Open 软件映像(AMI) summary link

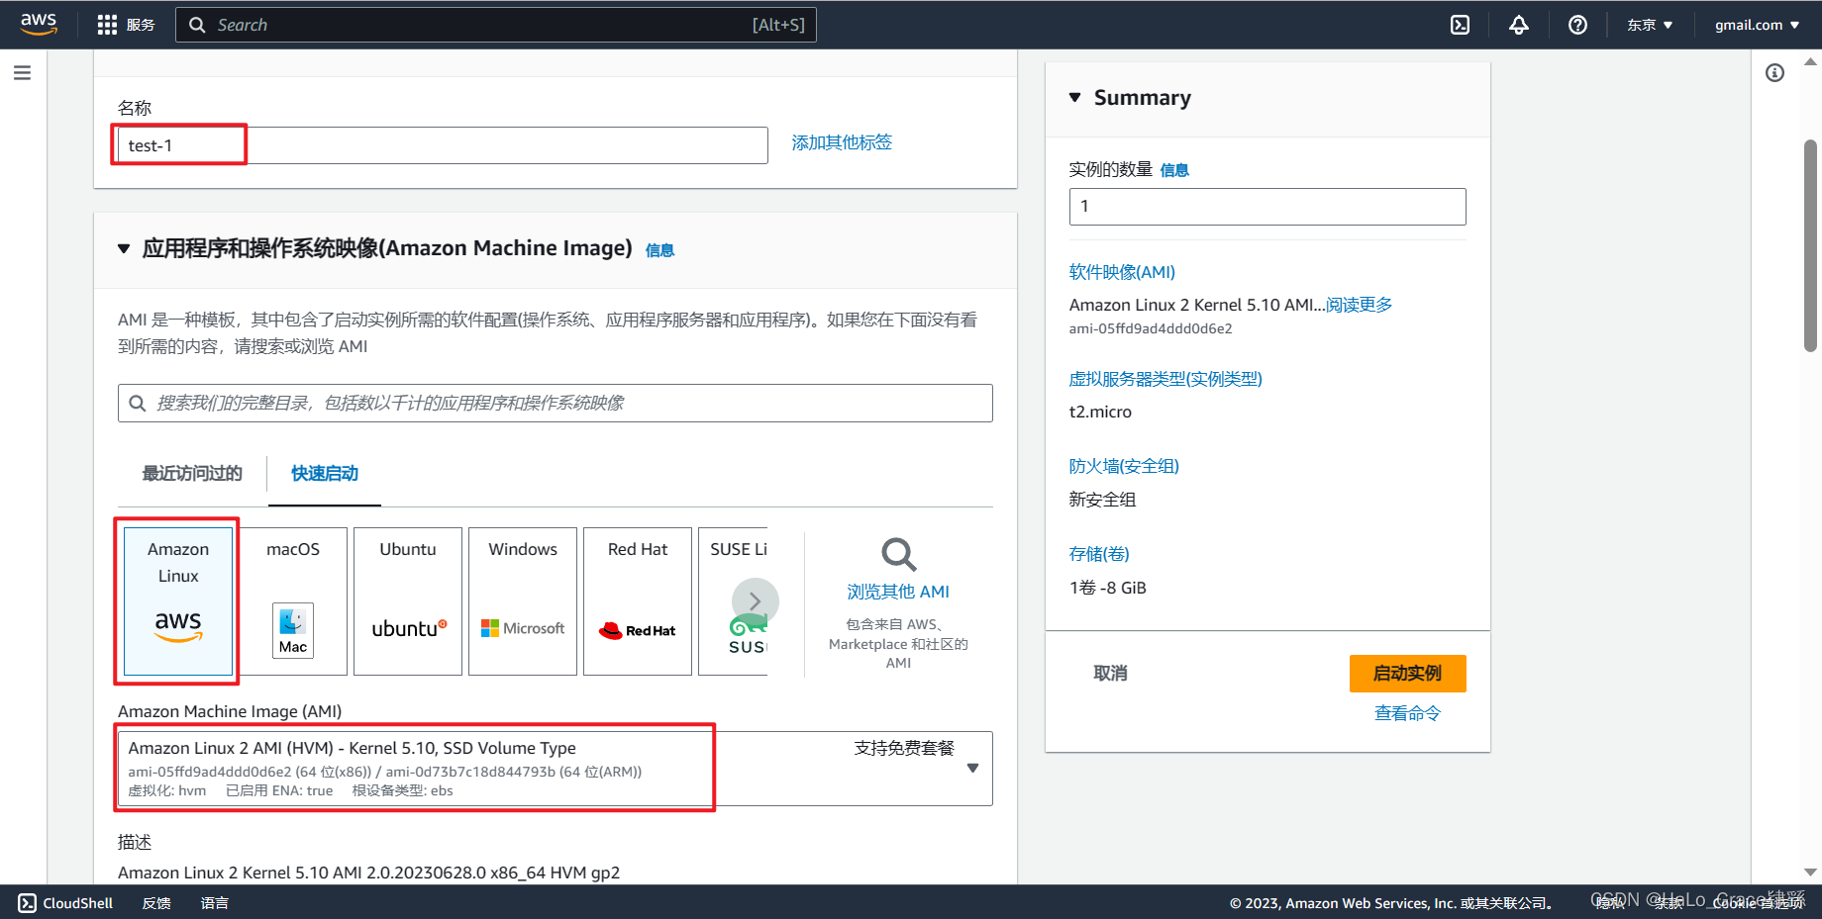pos(1122,272)
